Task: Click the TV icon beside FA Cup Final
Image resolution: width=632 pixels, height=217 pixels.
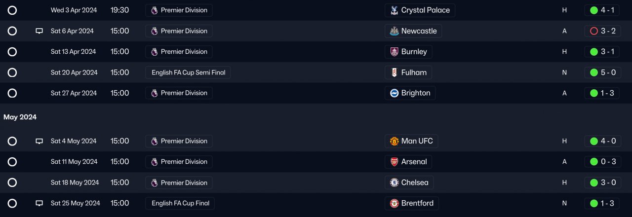Action: coord(39,203)
